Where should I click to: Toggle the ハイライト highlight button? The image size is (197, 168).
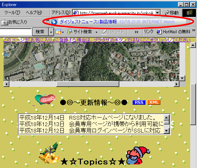tap(112, 32)
